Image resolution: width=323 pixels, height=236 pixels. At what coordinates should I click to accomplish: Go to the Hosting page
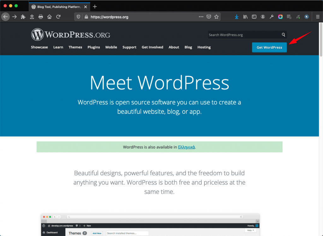(204, 47)
